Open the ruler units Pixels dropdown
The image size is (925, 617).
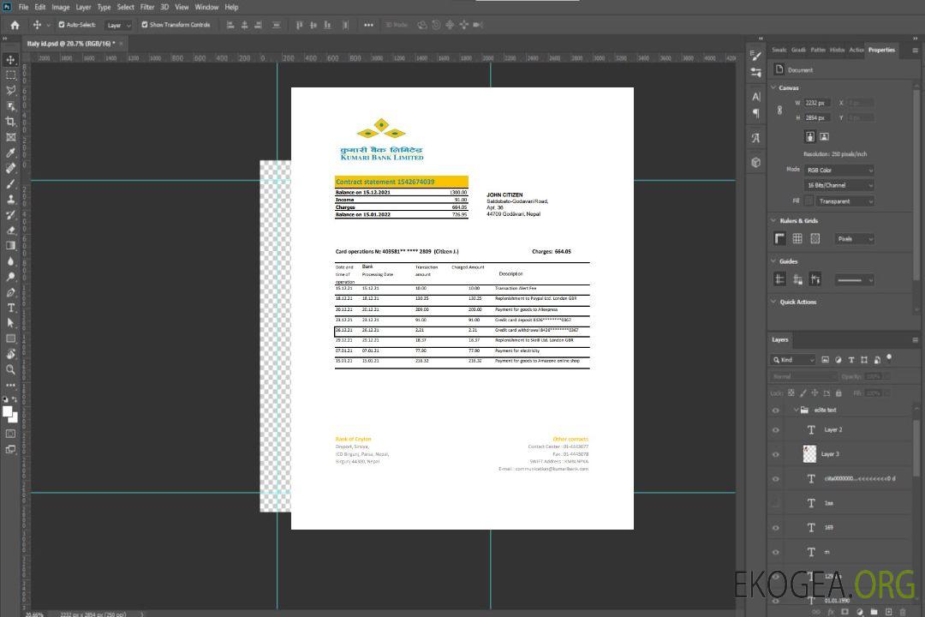[x=855, y=239]
